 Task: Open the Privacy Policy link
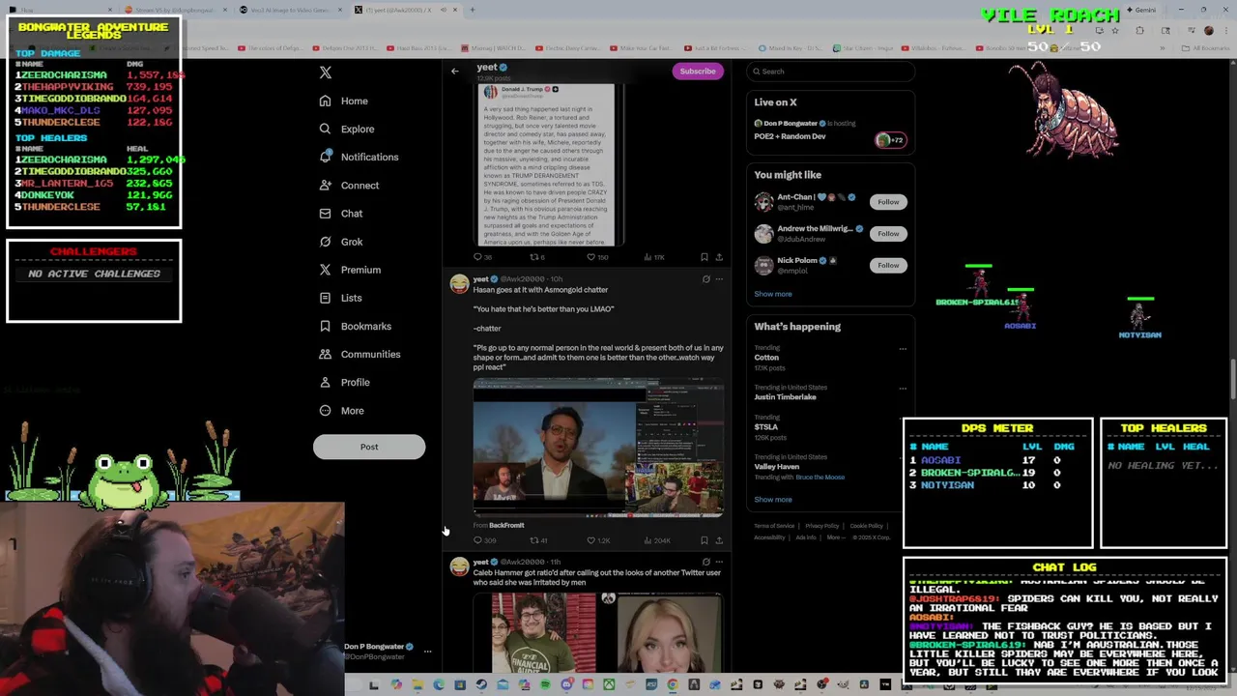821,526
